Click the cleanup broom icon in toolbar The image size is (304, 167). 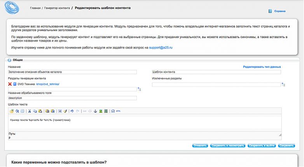pyautogui.click(x=65, y=111)
